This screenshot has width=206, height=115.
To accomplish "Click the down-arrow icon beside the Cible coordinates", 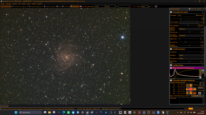I will tap(197, 96).
